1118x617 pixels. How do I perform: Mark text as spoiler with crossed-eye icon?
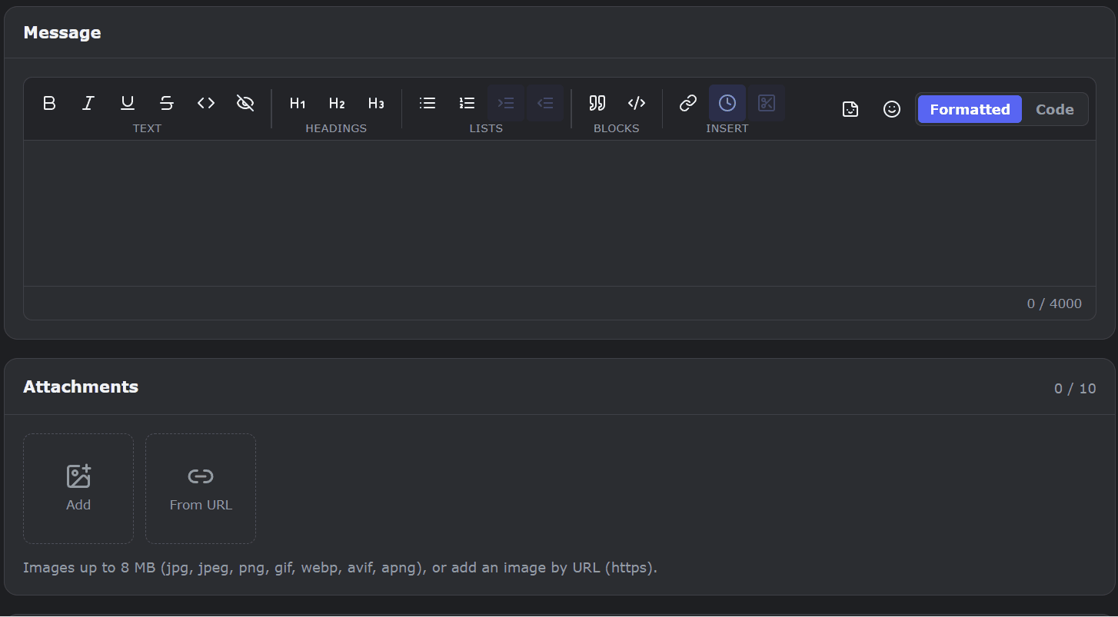(245, 103)
